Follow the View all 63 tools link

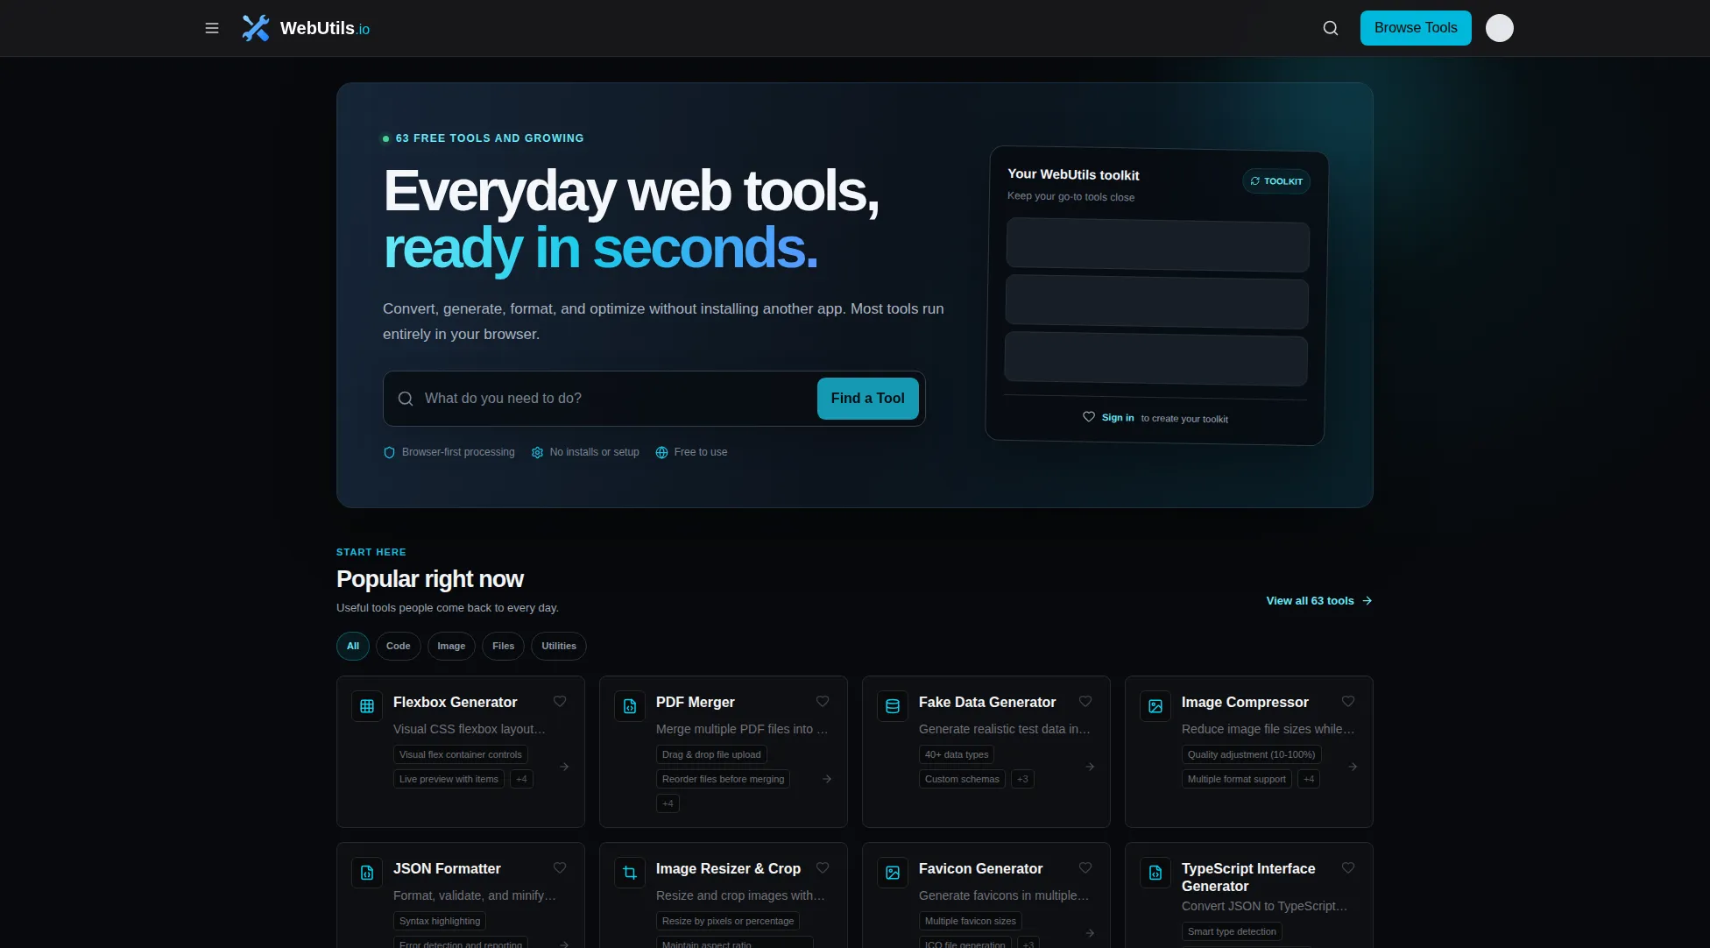click(x=1319, y=601)
